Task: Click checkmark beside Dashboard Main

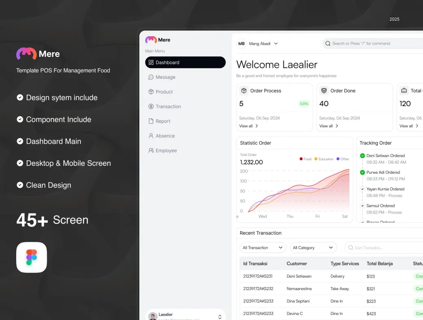Action: click(20, 141)
